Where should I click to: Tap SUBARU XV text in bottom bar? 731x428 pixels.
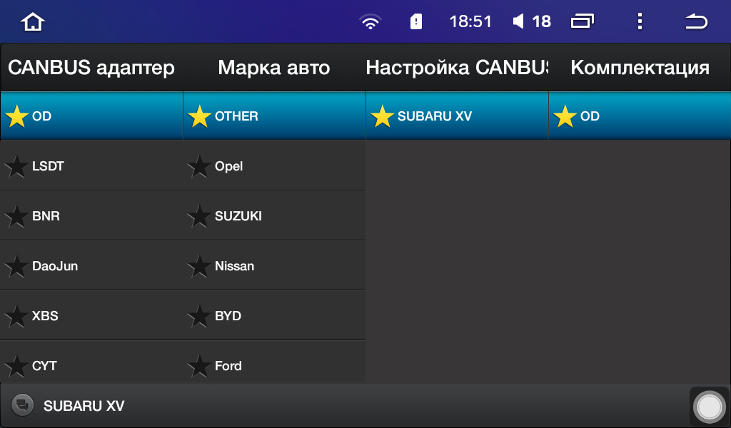pos(84,406)
